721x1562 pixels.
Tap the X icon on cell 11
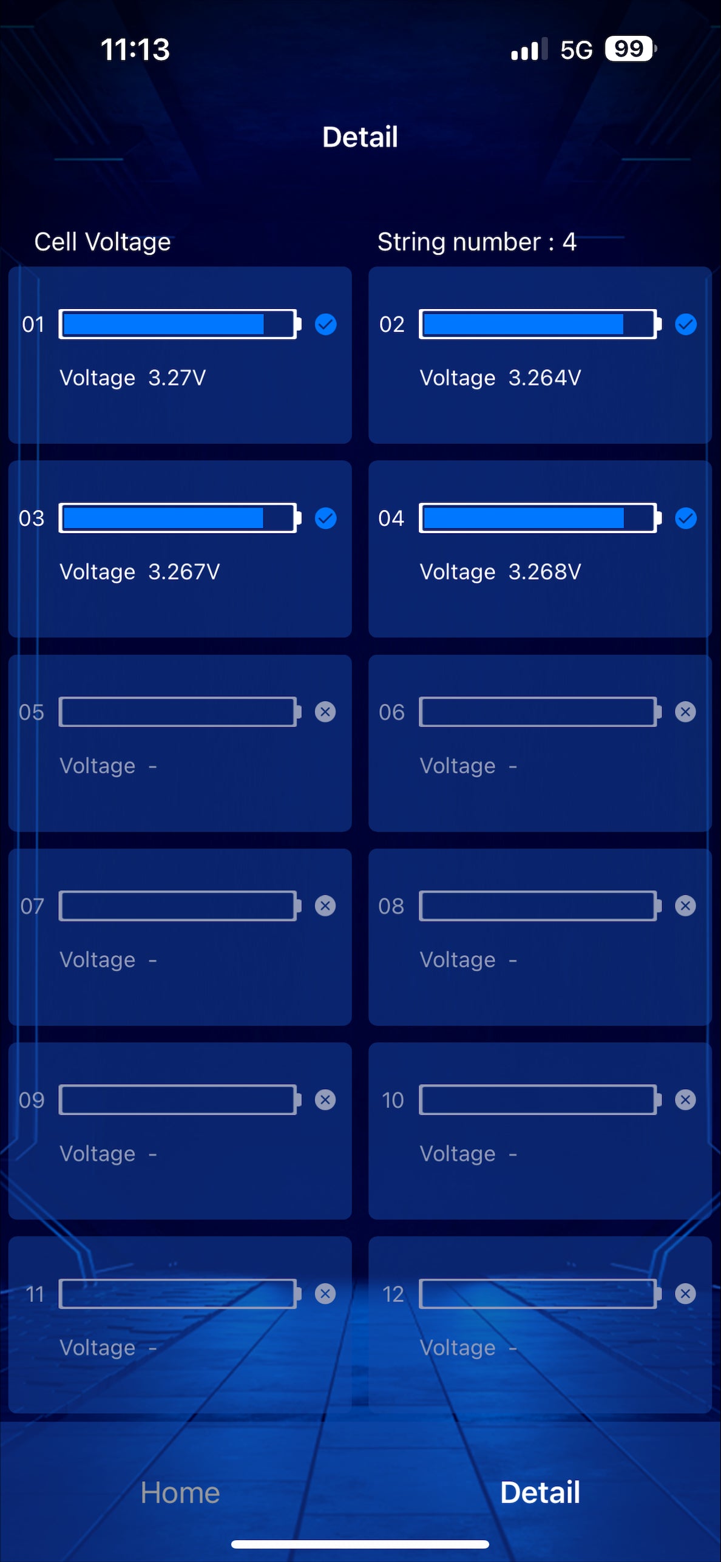coord(325,1294)
